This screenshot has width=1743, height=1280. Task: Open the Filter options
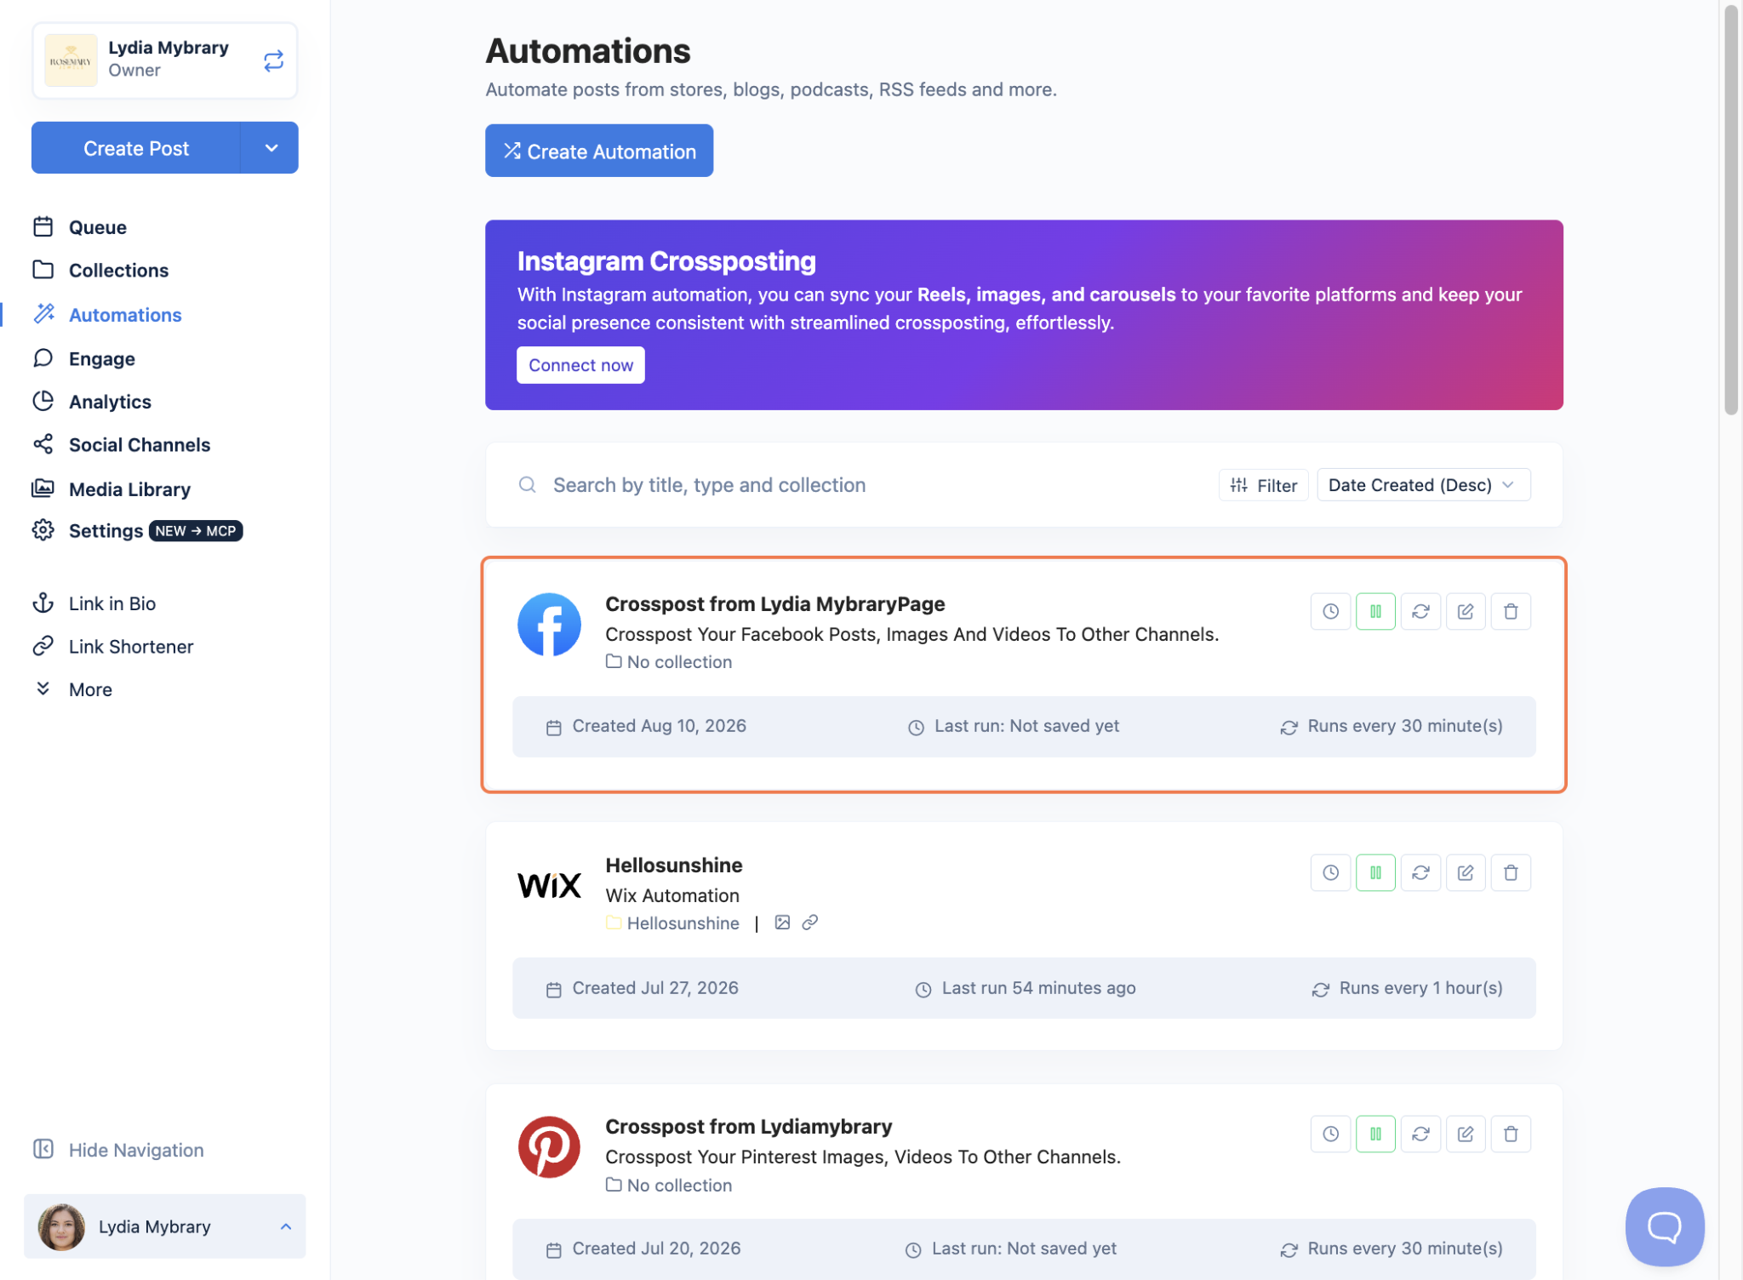point(1264,484)
